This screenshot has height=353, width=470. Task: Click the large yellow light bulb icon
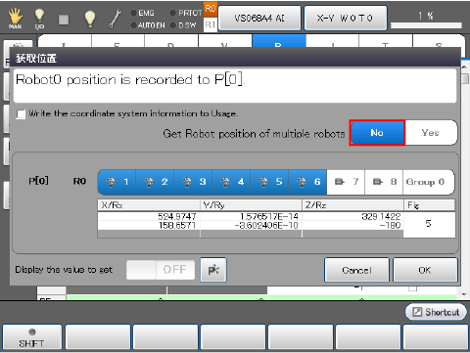click(90, 19)
